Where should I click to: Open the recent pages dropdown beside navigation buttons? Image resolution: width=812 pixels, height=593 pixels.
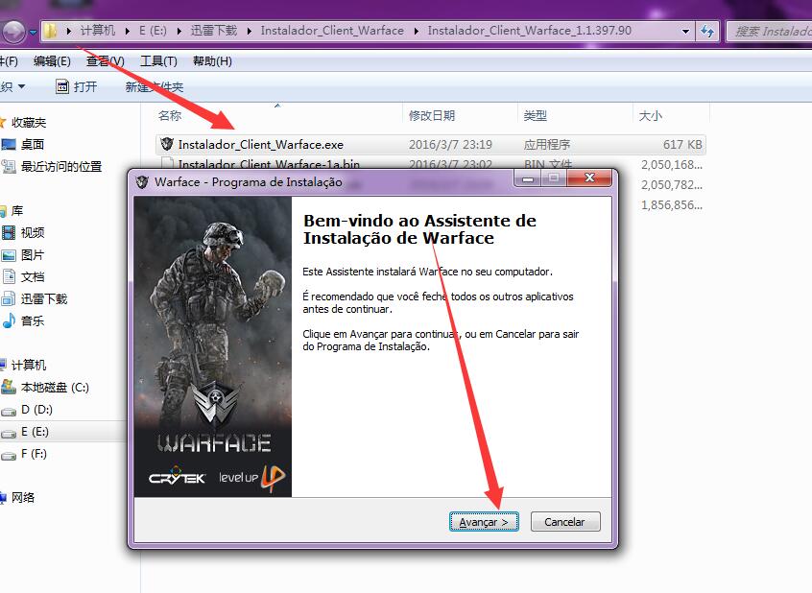click(x=33, y=32)
